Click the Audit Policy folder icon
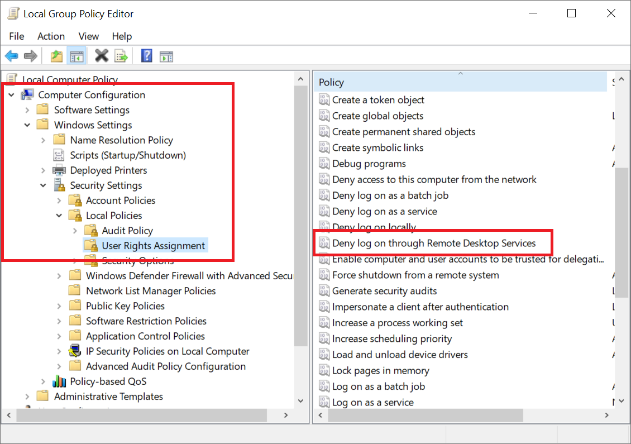Image resolution: width=631 pixels, height=444 pixels. tap(91, 230)
